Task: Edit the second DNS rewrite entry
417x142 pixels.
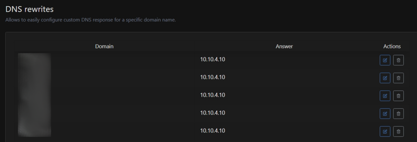Action: point(385,78)
